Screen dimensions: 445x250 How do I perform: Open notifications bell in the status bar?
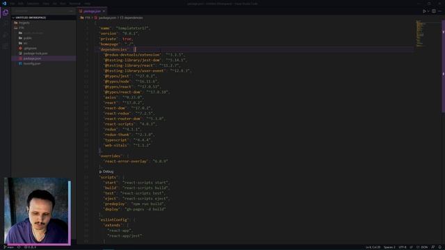coord(440,247)
